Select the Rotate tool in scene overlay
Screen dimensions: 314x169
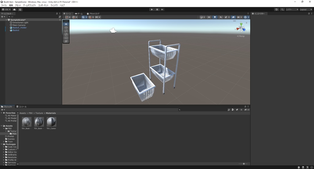[66, 31]
